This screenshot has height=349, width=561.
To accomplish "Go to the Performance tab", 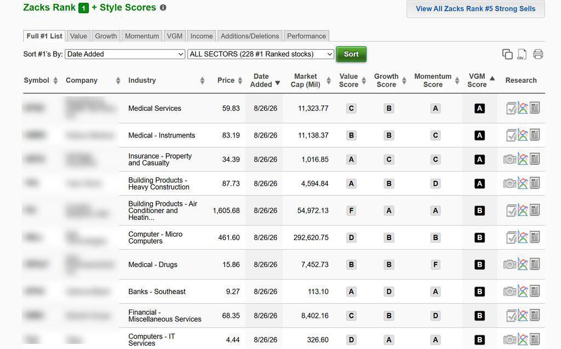I will click(307, 36).
